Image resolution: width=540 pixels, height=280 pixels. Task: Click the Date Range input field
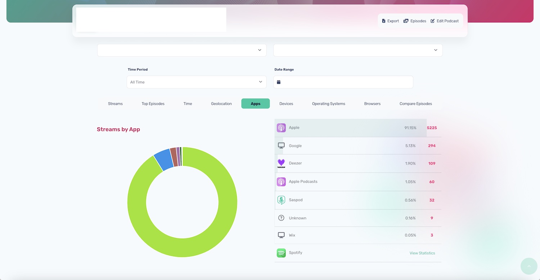343,82
